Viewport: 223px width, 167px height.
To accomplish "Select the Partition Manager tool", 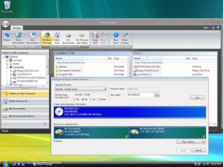I will point(47,37).
